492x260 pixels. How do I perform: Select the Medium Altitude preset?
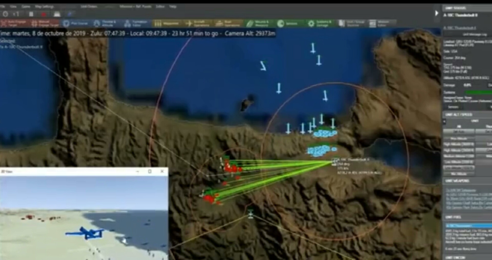459,156
